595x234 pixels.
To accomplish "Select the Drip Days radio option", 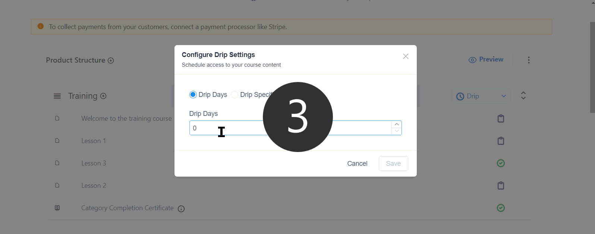I will (193, 95).
